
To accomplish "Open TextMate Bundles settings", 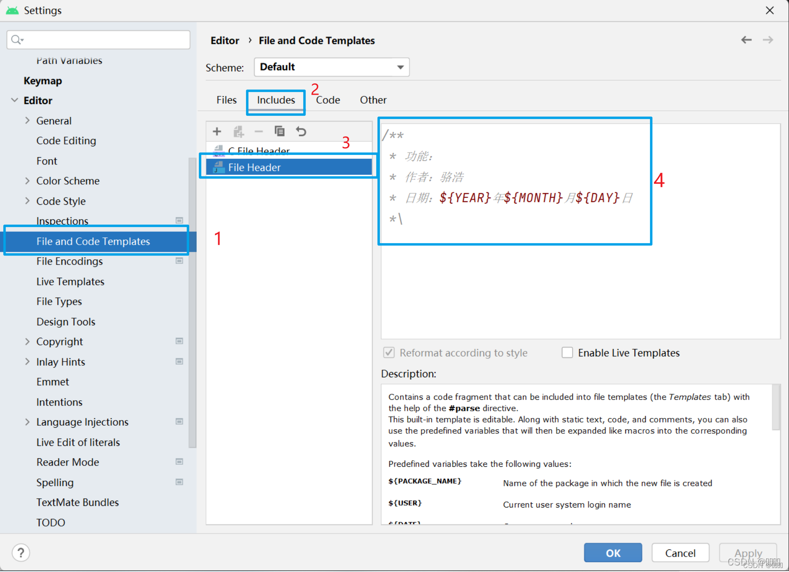I will pyautogui.click(x=77, y=502).
